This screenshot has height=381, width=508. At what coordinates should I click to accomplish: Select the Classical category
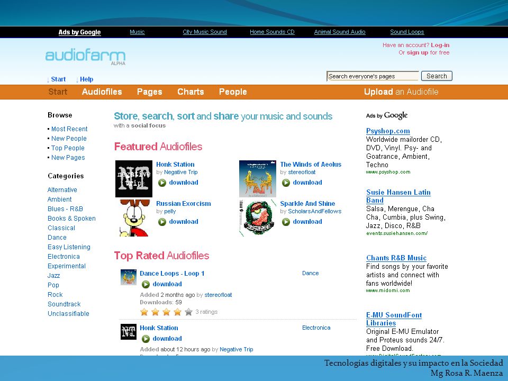[x=61, y=228]
